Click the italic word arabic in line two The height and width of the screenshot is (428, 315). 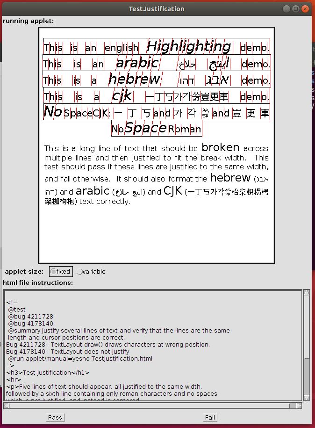(137, 63)
